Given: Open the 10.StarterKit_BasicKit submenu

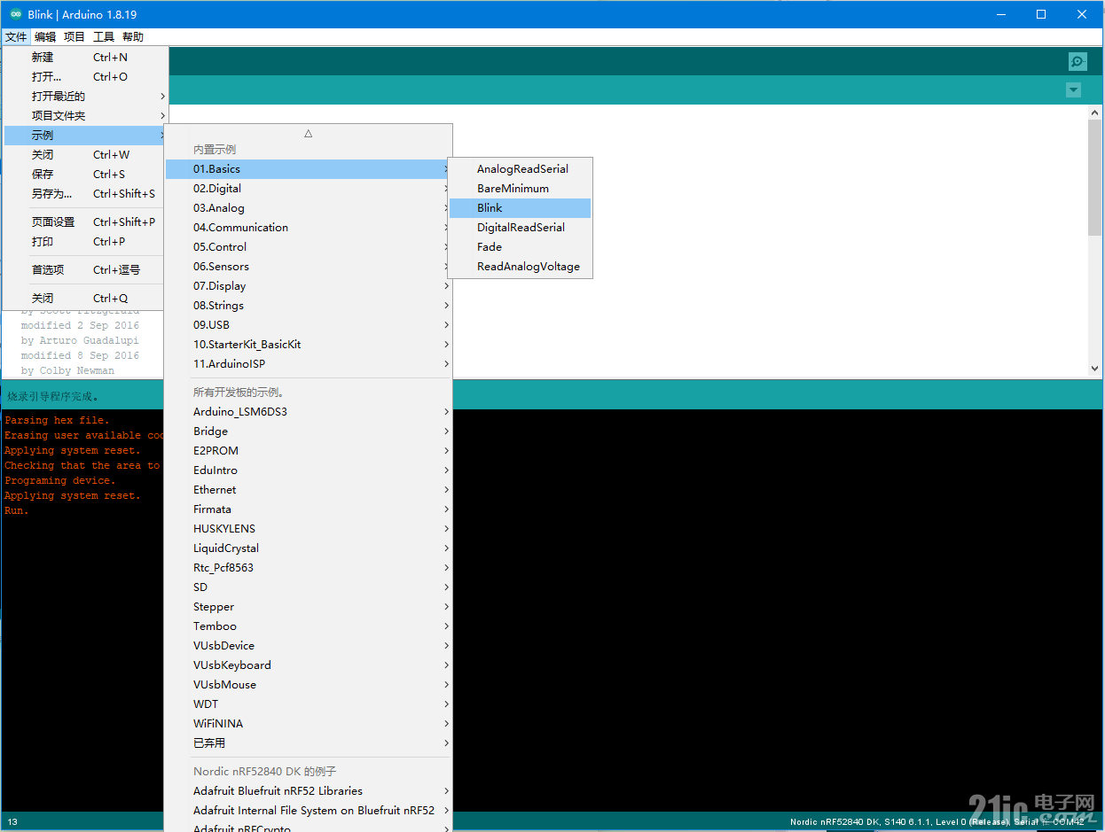Looking at the screenshot, I should click(x=309, y=344).
